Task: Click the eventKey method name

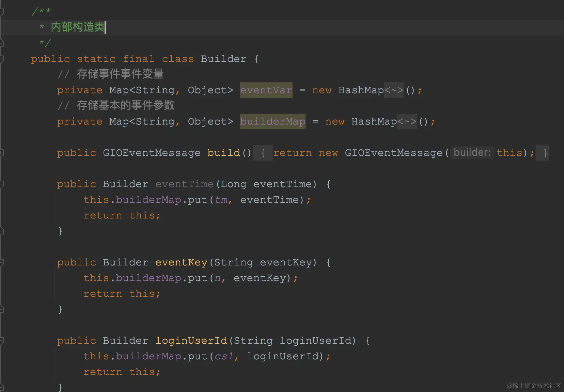Action: pos(181,262)
